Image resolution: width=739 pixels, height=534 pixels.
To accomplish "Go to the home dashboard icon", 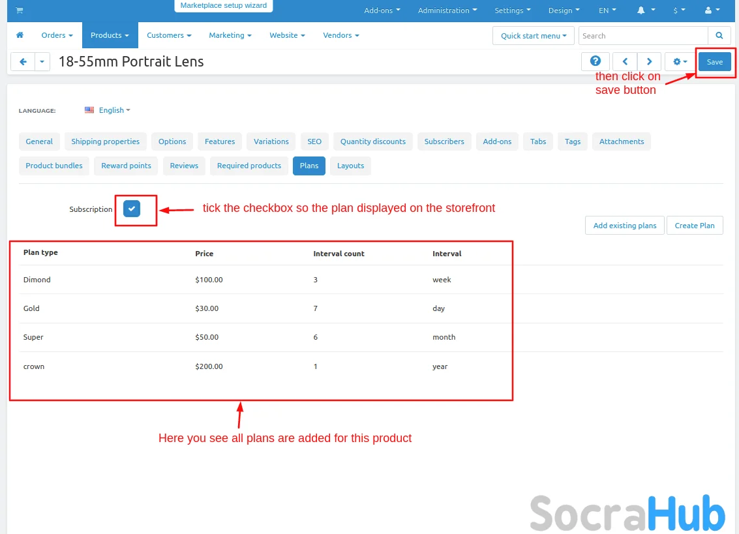I will pyautogui.click(x=20, y=35).
